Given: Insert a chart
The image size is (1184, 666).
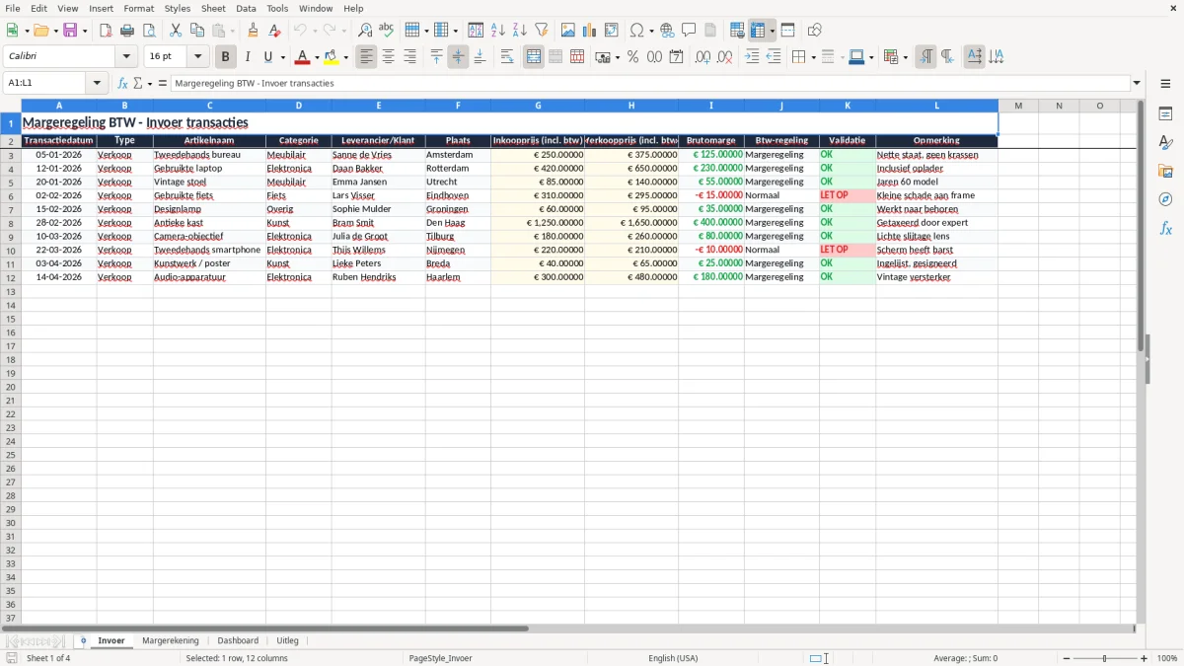Looking at the screenshot, I should (x=590, y=31).
